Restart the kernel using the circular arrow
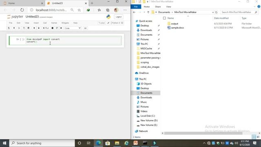Image resolution: width=261 pixels, height=147 pixels. click(57, 28)
